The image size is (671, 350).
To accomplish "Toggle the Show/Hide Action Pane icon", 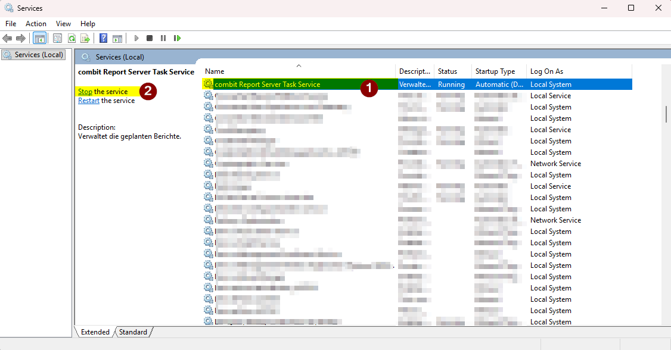I will point(117,38).
